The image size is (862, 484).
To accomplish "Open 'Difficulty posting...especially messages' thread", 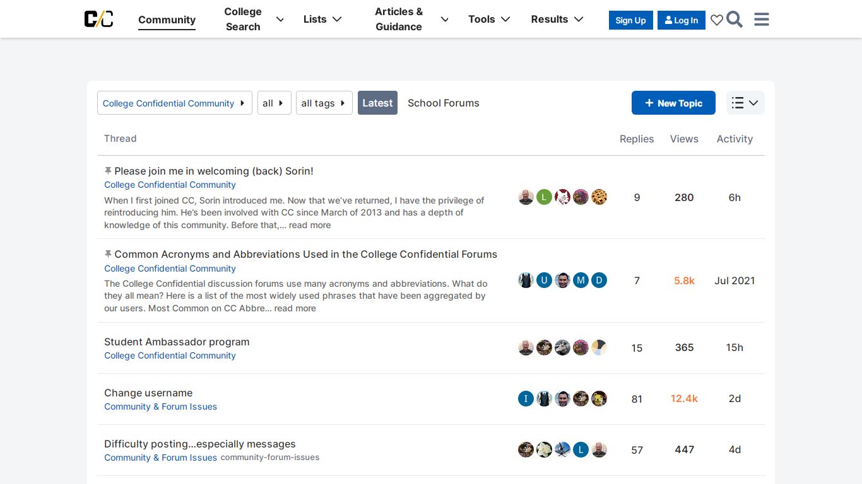I will tap(200, 444).
